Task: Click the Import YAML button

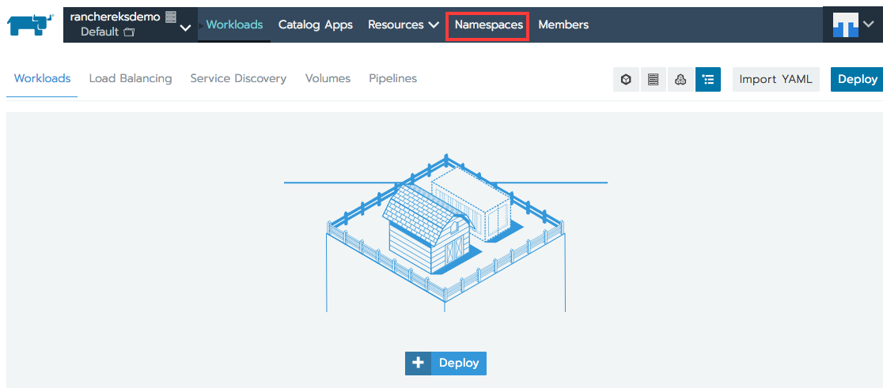Action: pos(775,79)
